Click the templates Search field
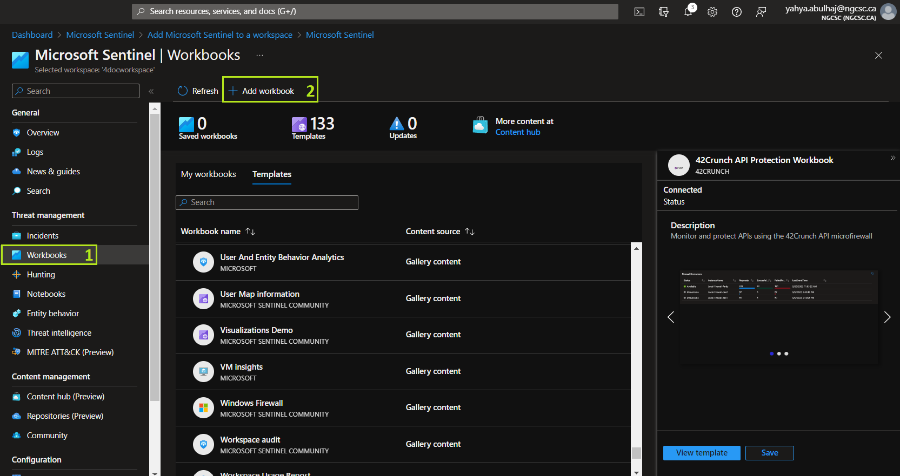Image resolution: width=900 pixels, height=476 pixels. pyautogui.click(x=267, y=202)
